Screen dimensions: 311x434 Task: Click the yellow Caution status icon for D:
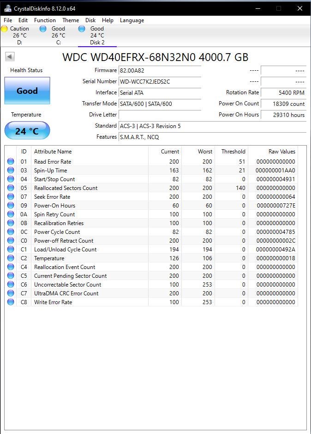point(4,29)
